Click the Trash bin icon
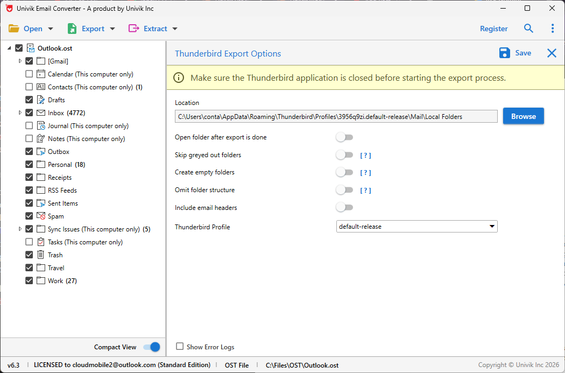 (x=41, y=255)
